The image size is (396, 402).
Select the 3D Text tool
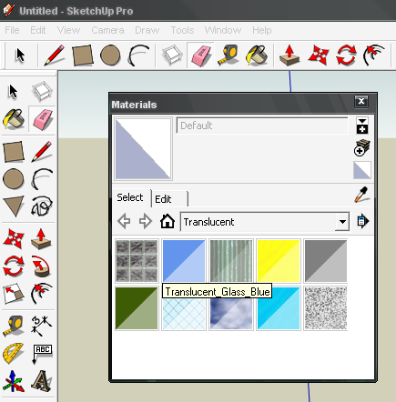(42, 381)
